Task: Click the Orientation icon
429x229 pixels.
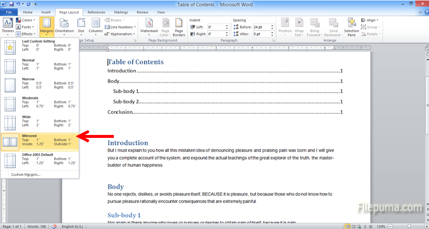Action: click(x=64, y=26)
